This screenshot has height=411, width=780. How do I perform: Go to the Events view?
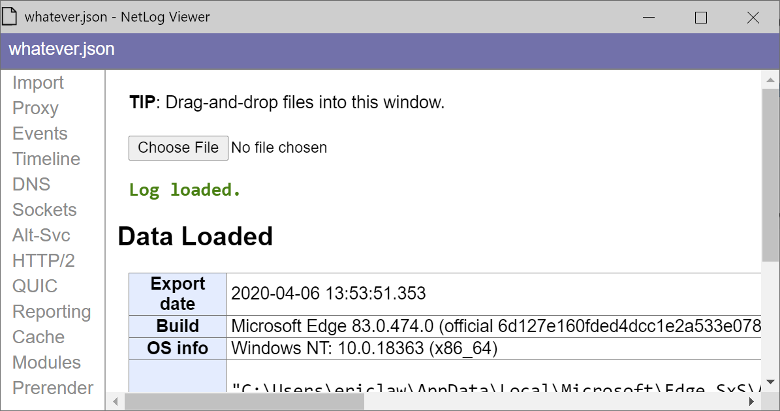pyautogui.click(x=40, y=134)
